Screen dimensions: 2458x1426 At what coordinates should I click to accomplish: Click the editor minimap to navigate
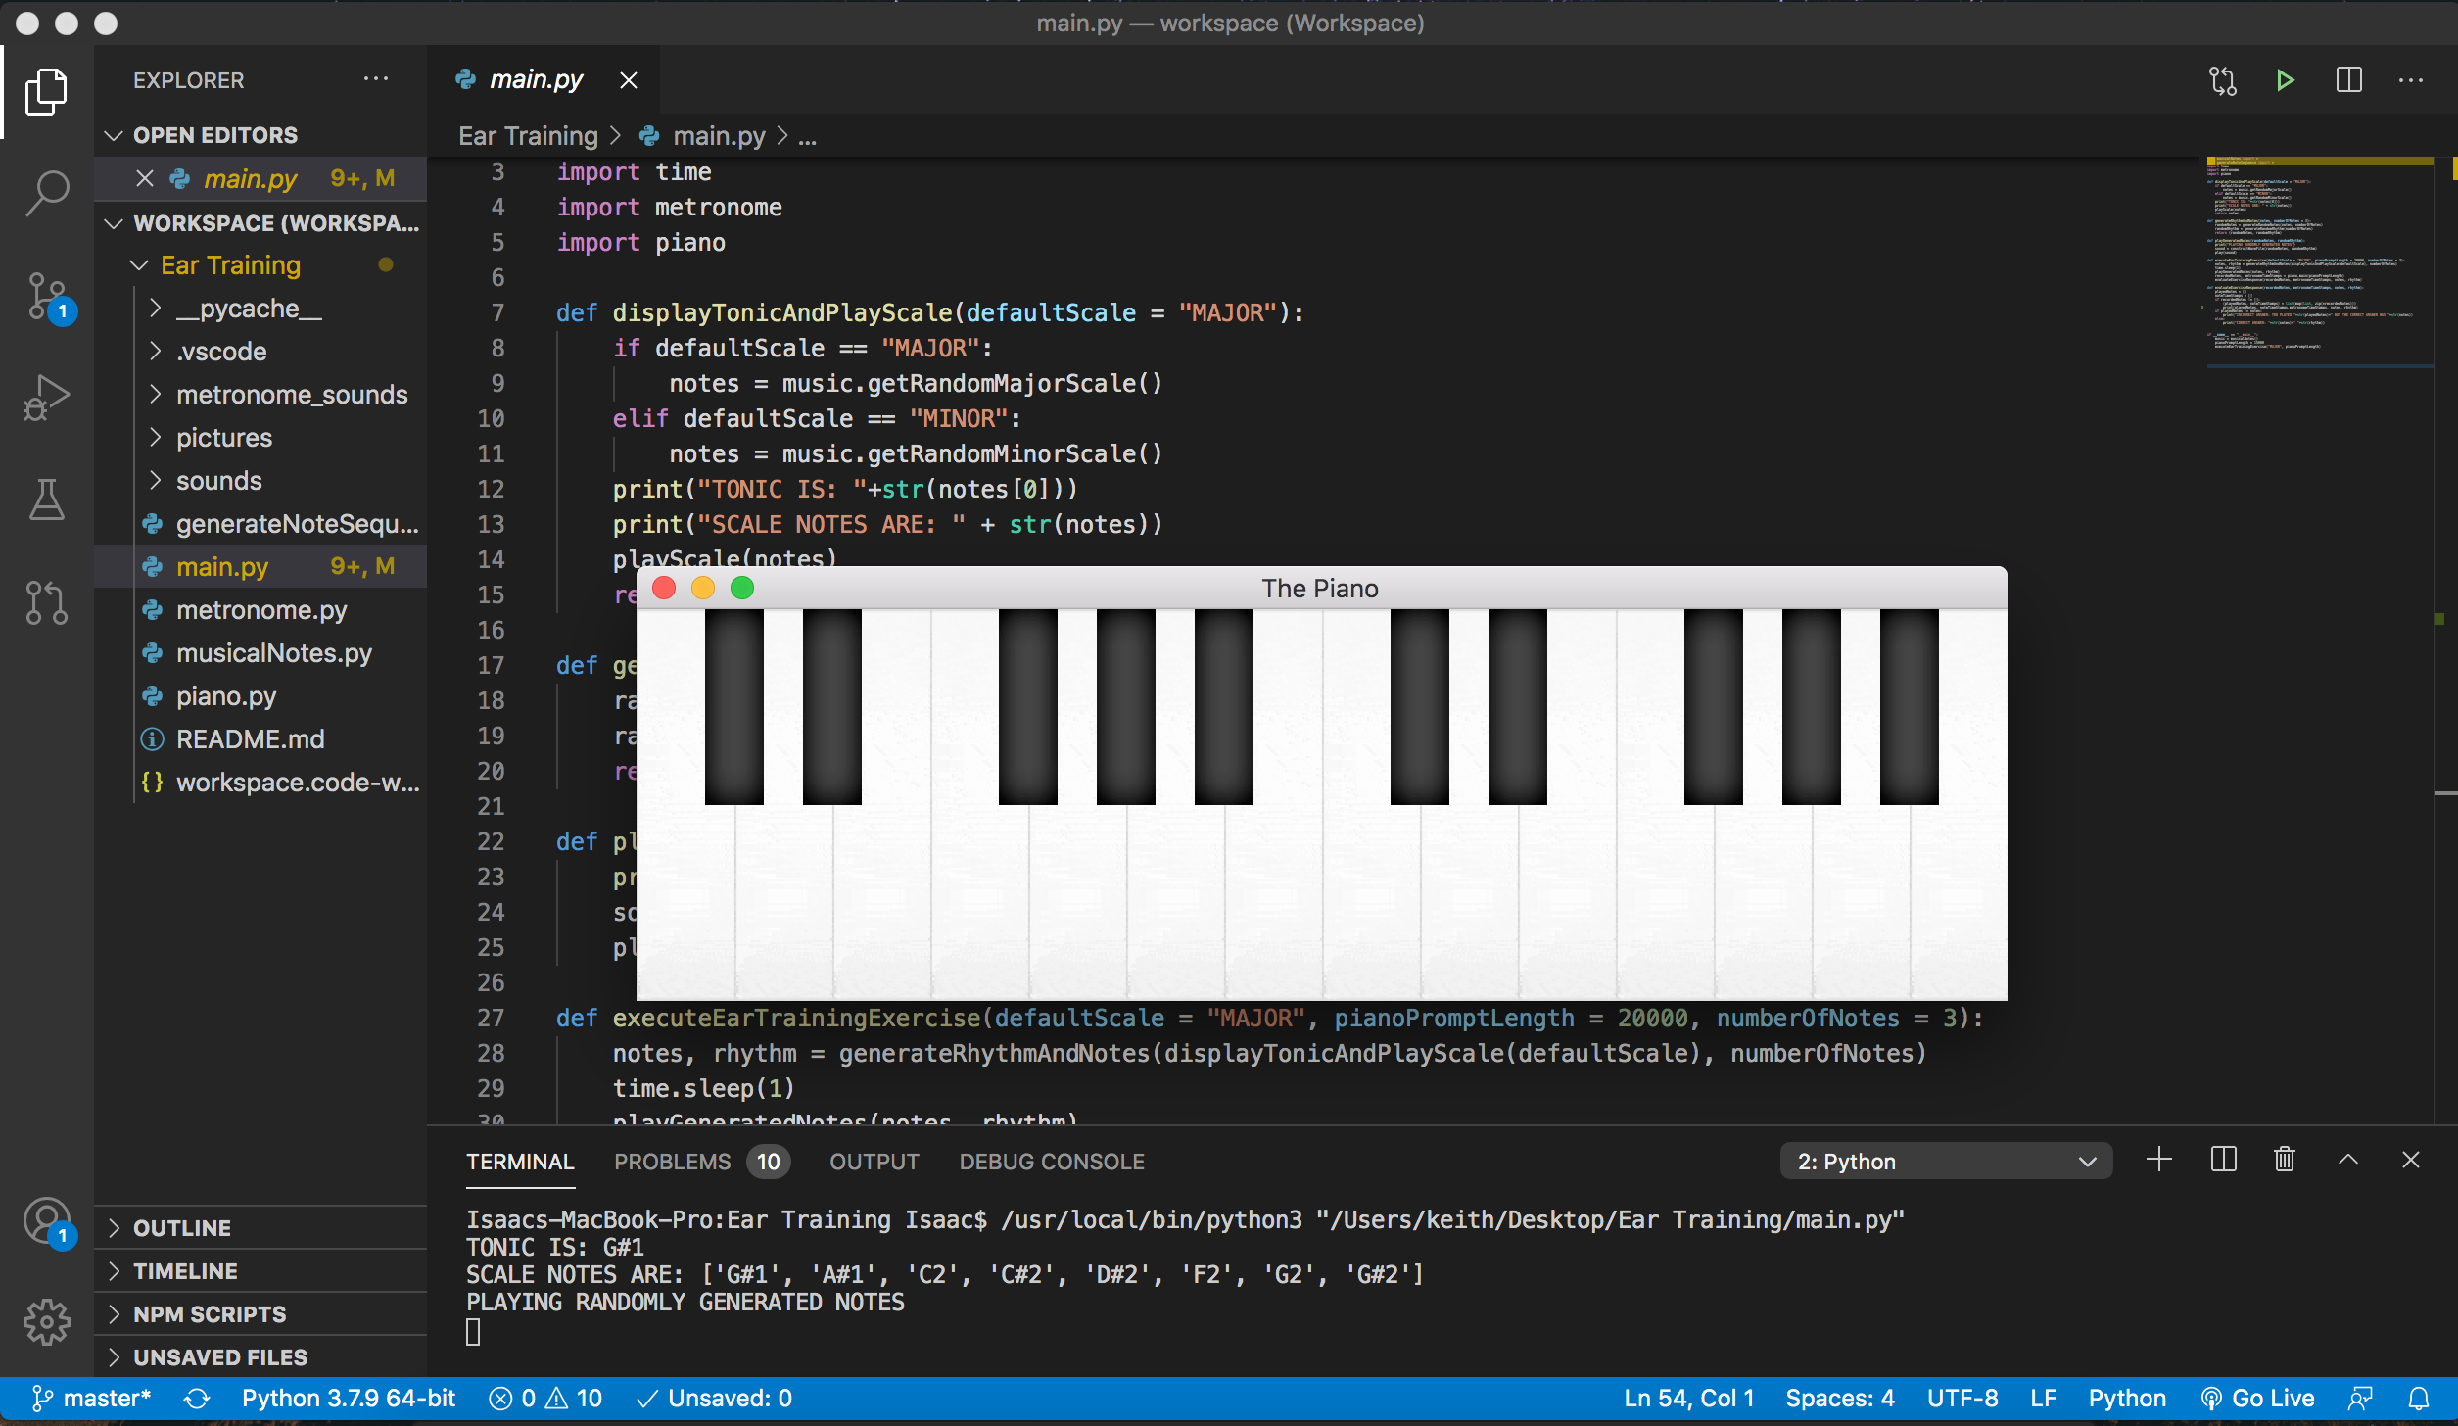coord(2319,264)
